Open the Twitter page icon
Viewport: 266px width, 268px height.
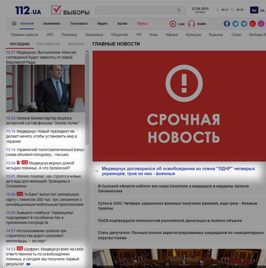tap(235, 24)
